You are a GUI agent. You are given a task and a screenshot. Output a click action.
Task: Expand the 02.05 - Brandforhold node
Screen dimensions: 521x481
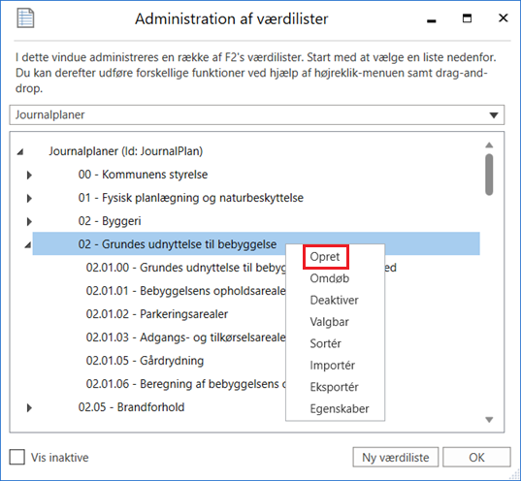[x=29, y=407]
